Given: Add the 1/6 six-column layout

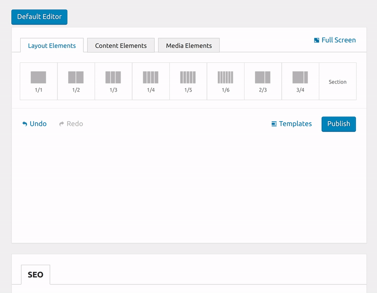Looking at the screenshot, I should [x=225, y=81].
